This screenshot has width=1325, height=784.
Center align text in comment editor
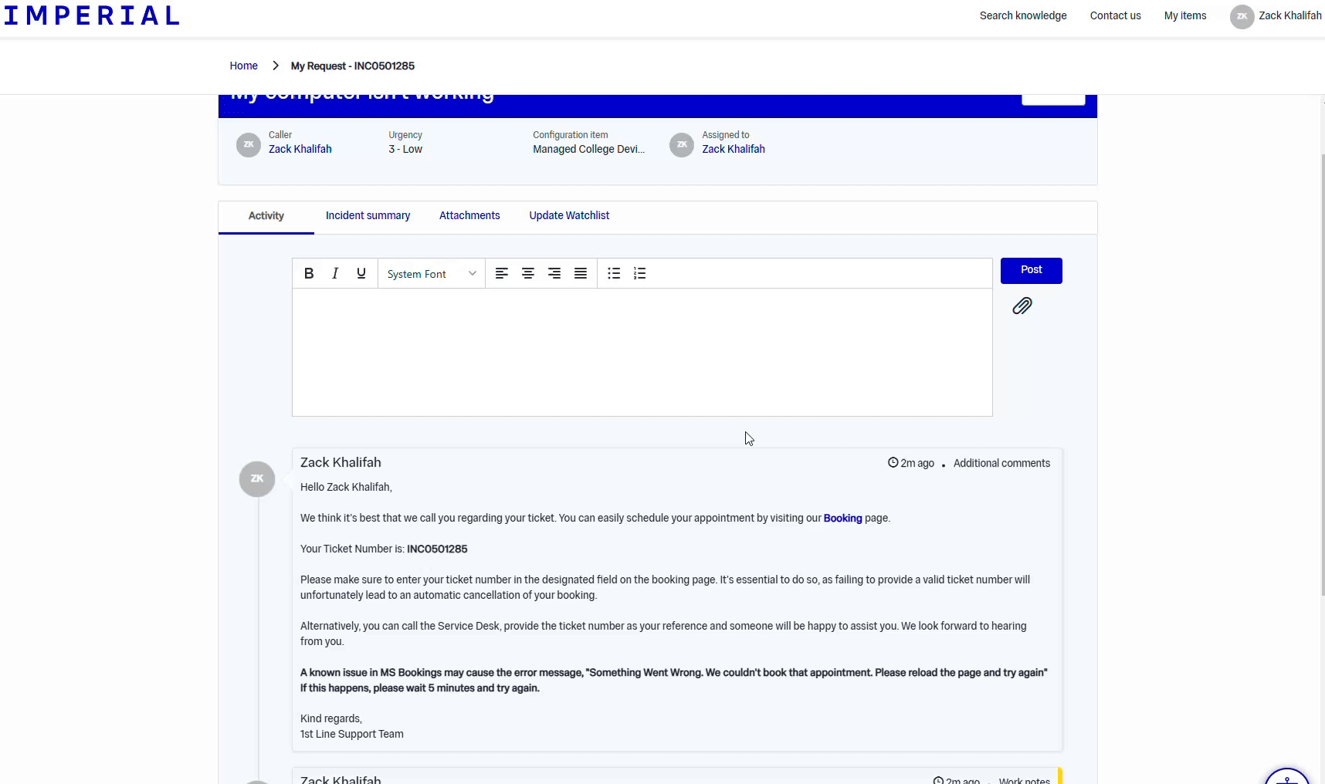click(528, 273)
